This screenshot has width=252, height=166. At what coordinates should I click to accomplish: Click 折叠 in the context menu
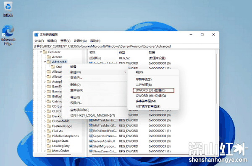coord(95,67)
